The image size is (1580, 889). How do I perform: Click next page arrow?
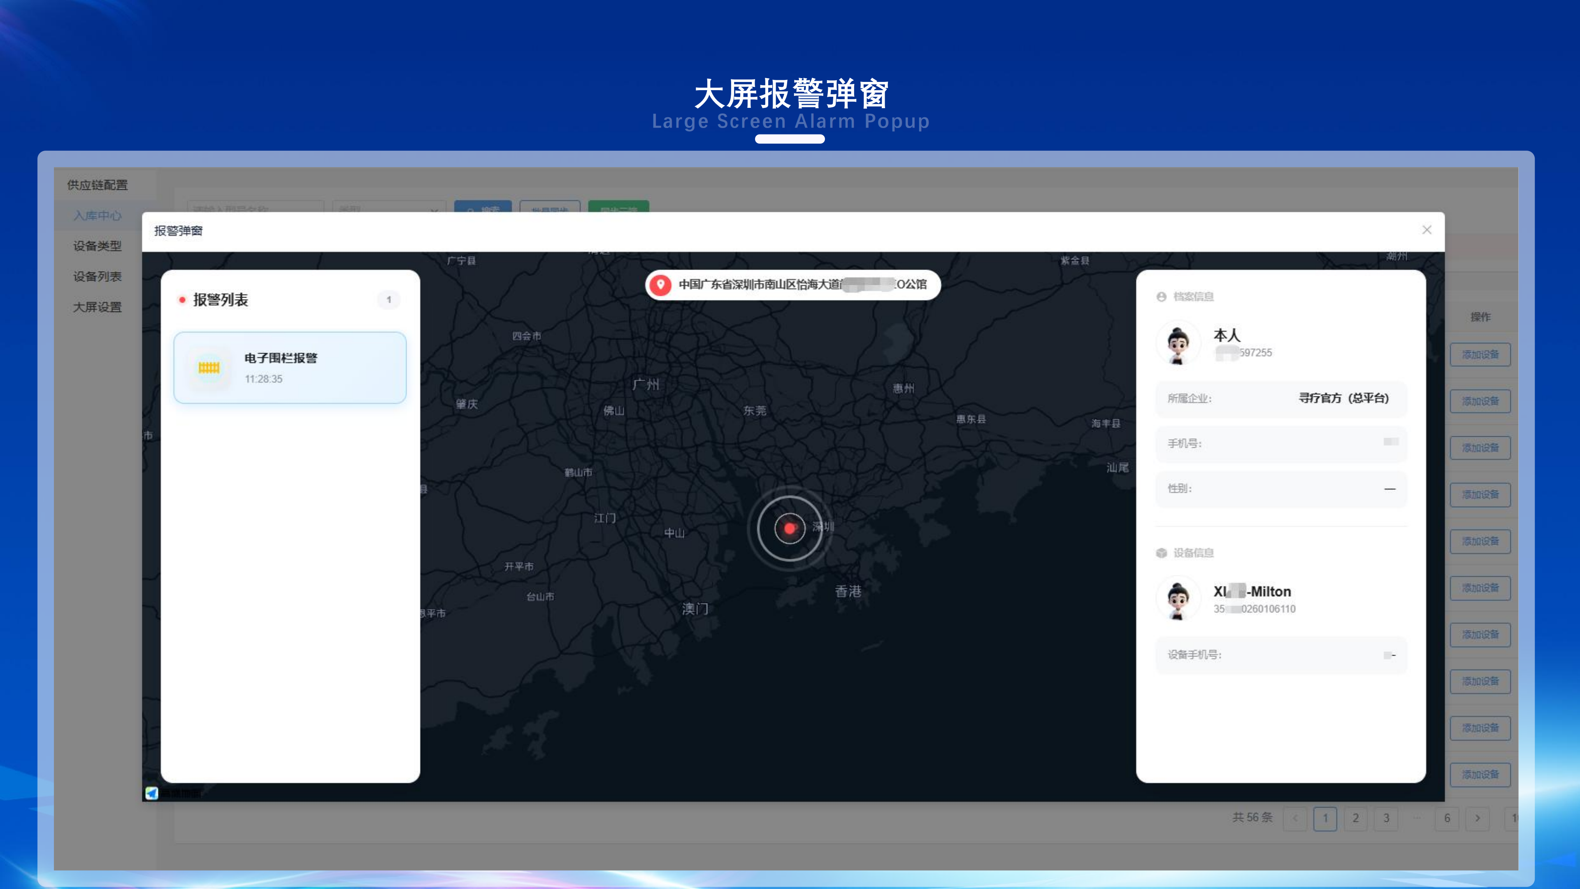pos(1478,819)
